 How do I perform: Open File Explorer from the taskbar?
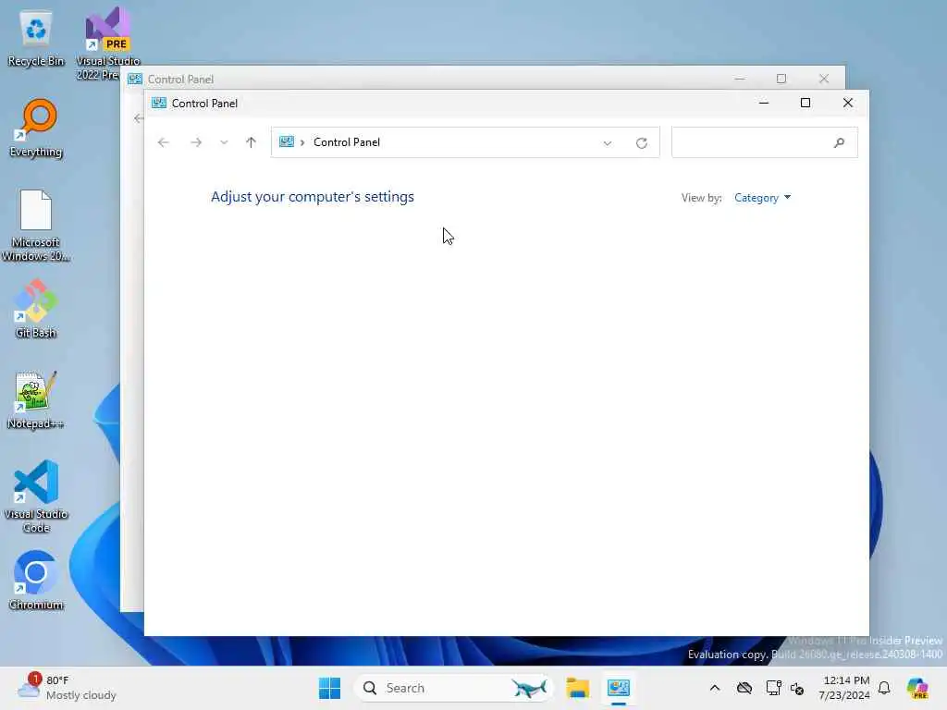(x=577, y=688)
